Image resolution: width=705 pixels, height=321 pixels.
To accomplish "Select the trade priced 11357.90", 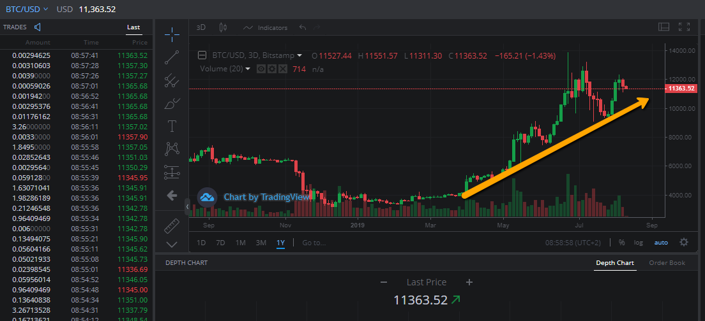I will pos(77,137).
